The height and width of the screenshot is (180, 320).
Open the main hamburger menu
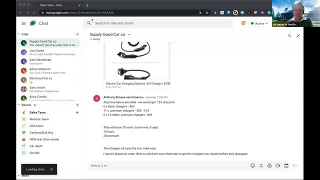(23, 23)
